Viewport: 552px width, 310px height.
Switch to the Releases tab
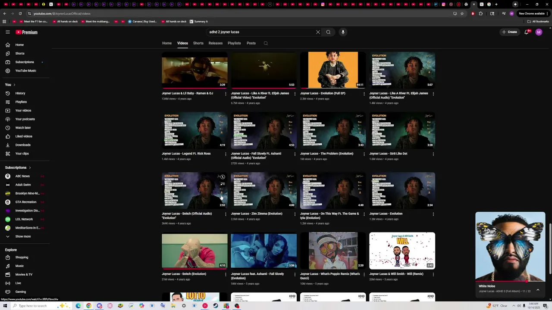pyautogui.click(x=216, y=43)
